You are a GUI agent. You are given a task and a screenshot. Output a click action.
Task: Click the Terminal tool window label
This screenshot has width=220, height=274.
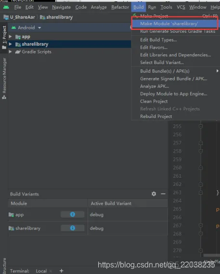click(x=20, y=271)
